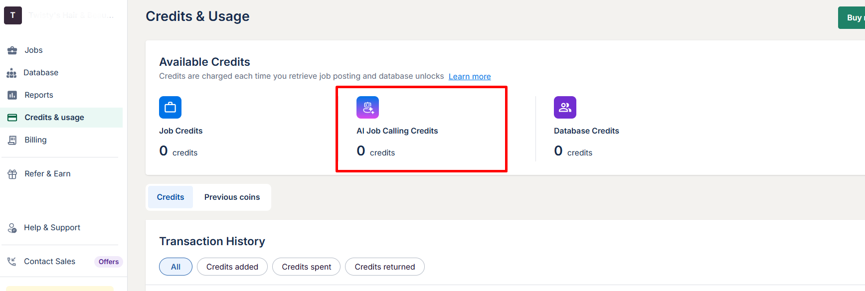The image size is (865, 291).
Task: Click the blue Job Credits briefcase icon
Action: pos(170,107)
